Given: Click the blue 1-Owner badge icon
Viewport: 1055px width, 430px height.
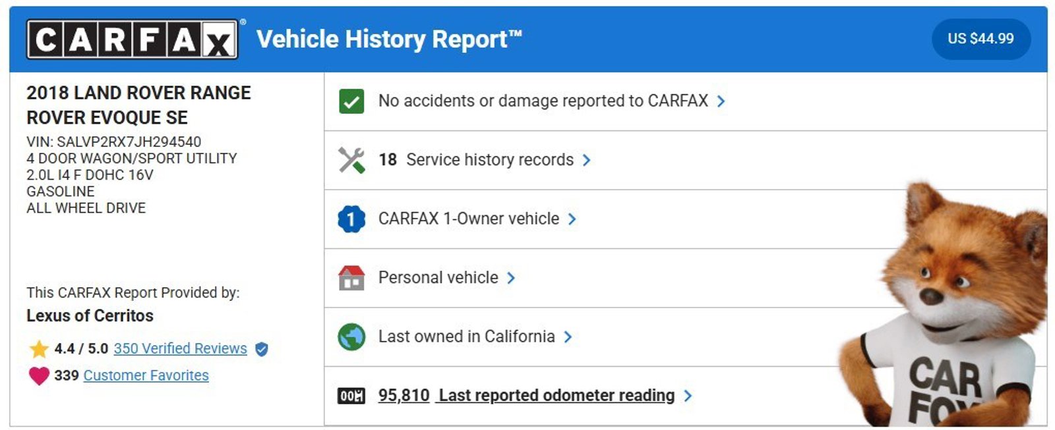Looking at the screenshot, I should [x=351, y=219].
